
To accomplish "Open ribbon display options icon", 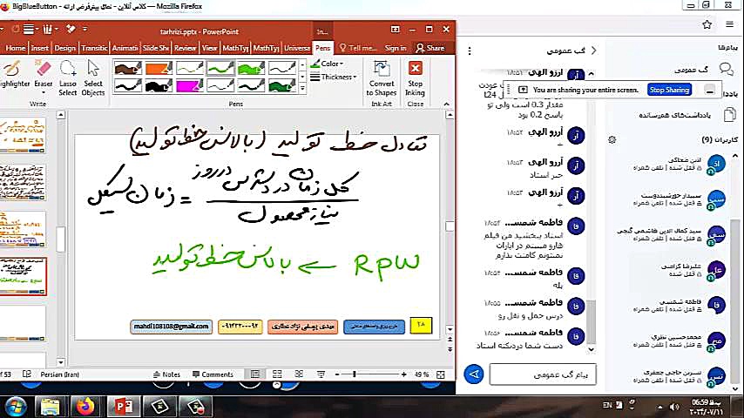I will pos(395,30).
